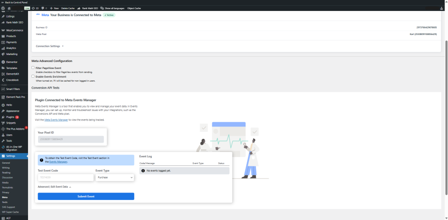Go to Writing settings
The image size is (448, 220).
pos(6,168)
